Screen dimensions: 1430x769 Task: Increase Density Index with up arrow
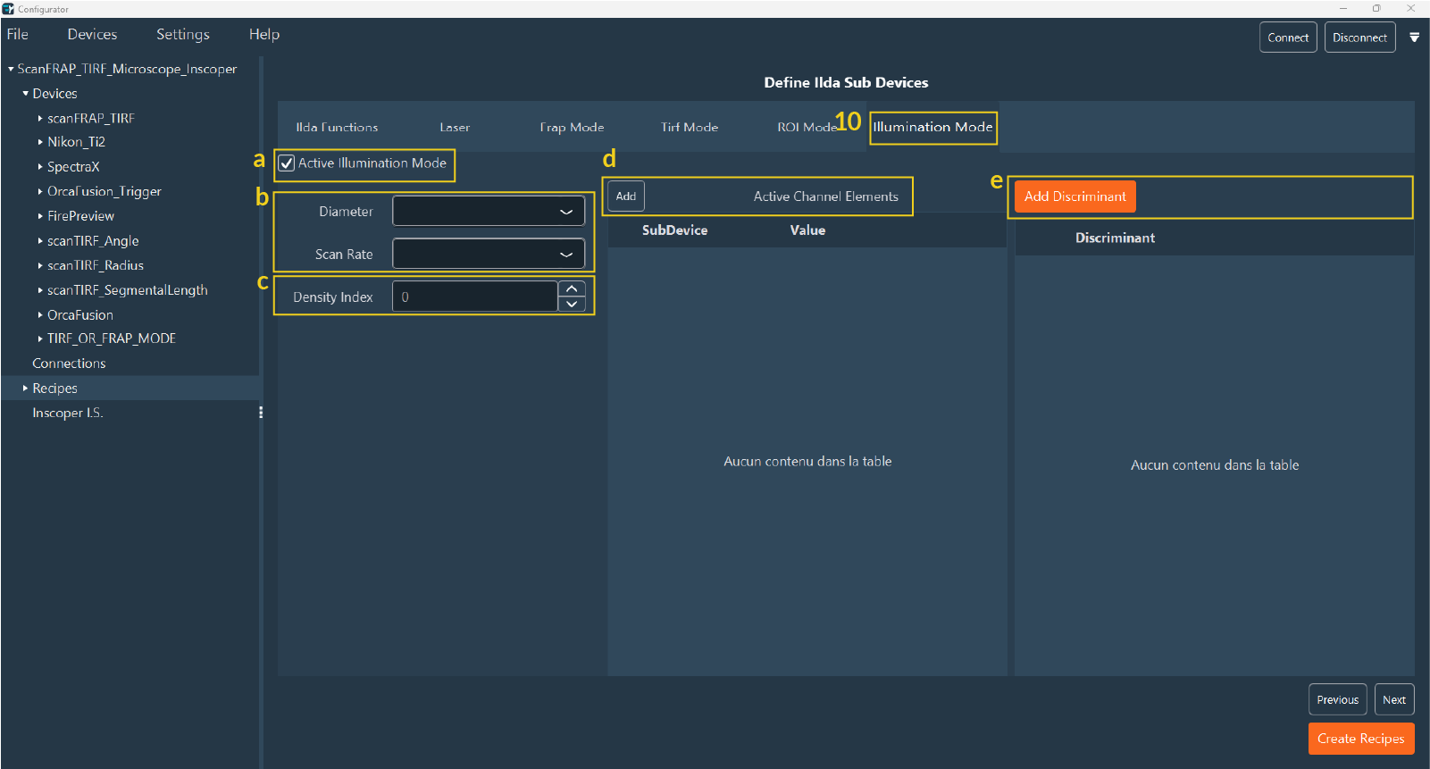pyautogui.click(x=572, y=289)
